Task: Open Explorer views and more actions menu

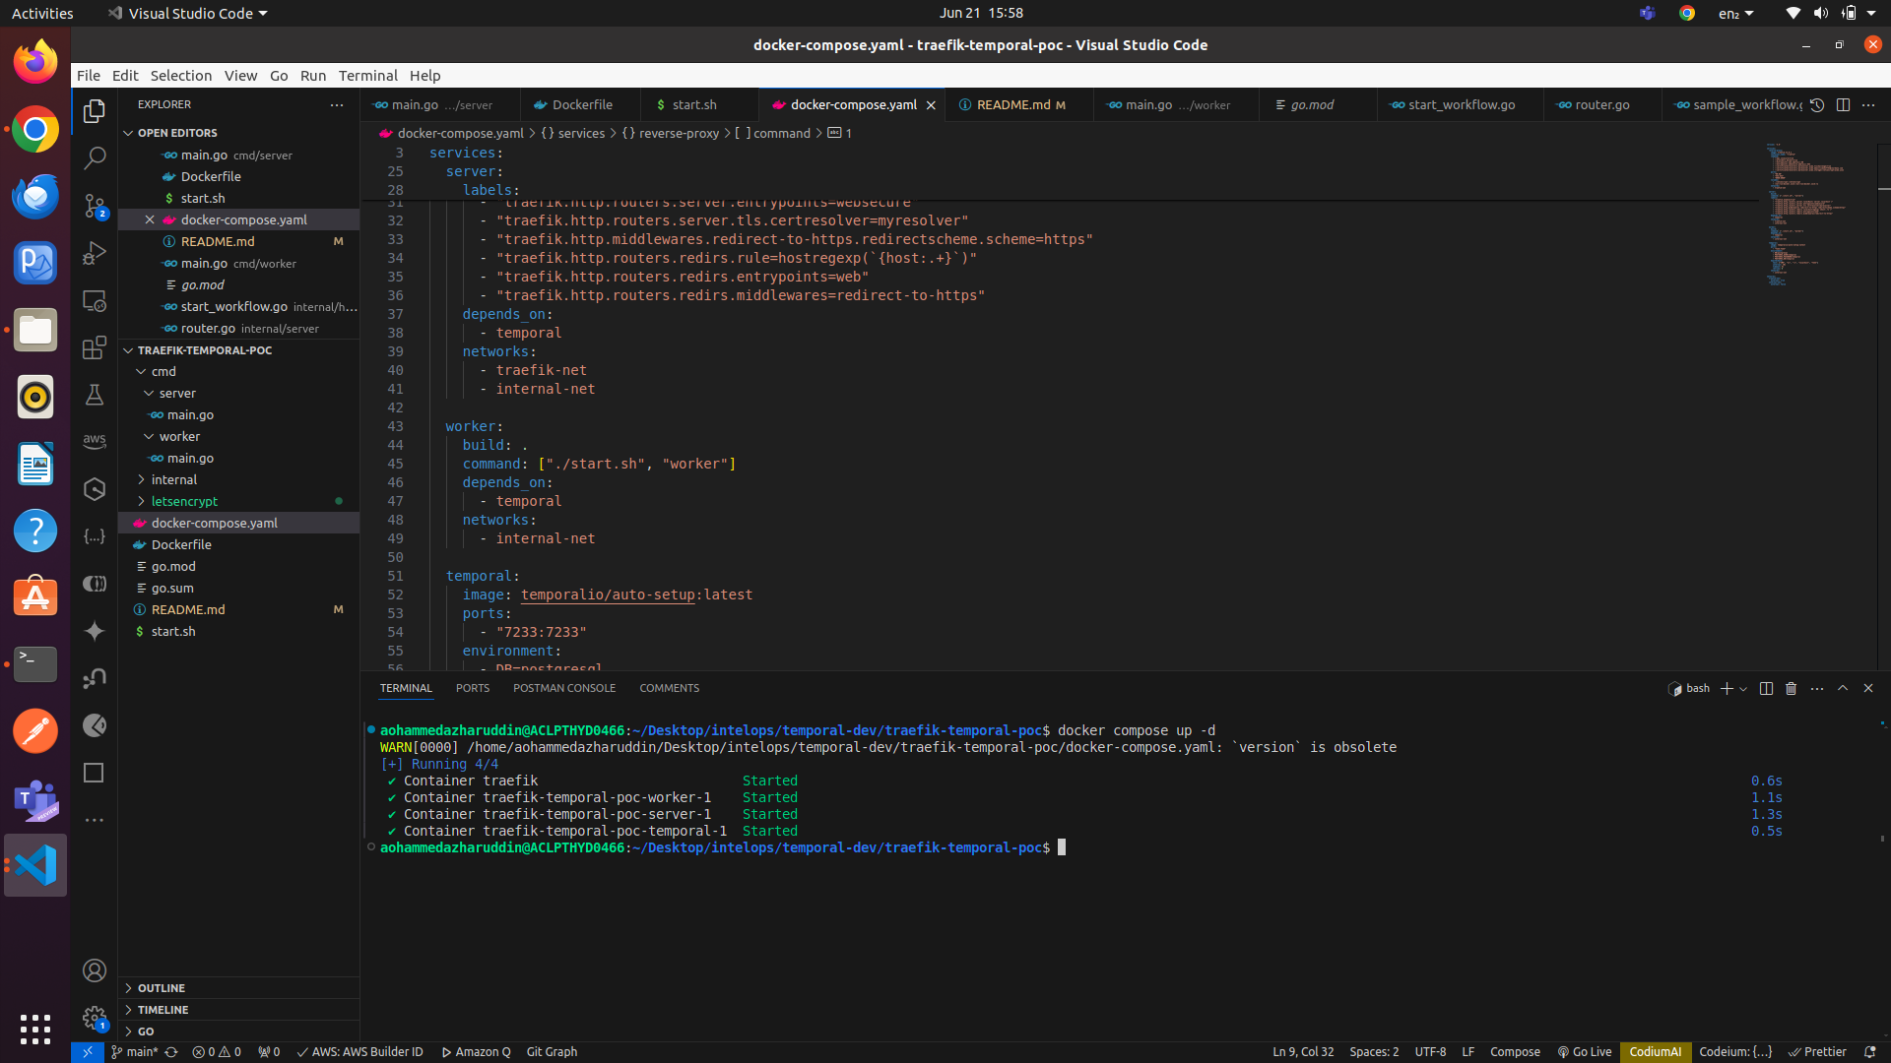Action: coord(337,104)
